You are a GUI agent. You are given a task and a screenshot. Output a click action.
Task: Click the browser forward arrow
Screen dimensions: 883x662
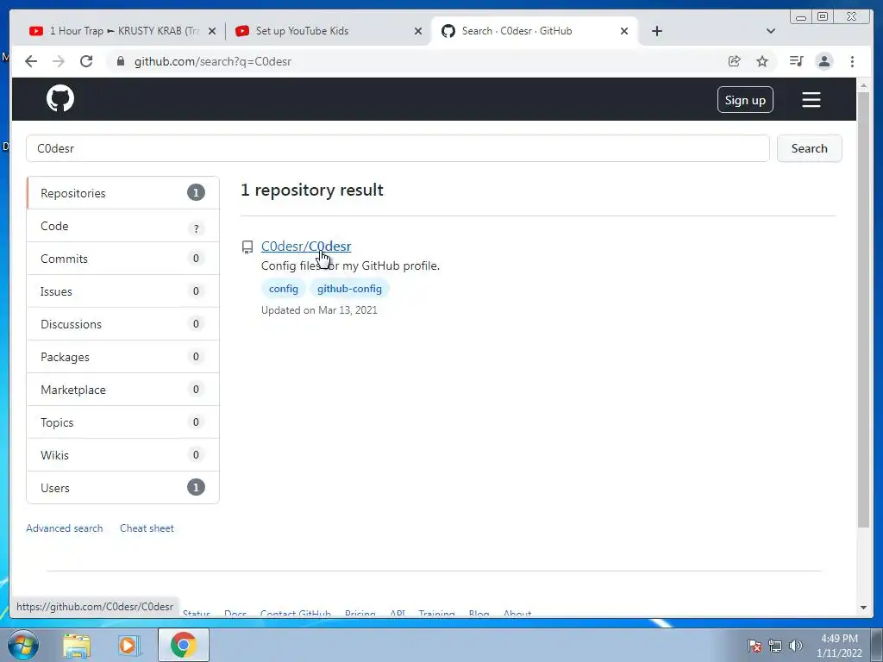point(59,61)
